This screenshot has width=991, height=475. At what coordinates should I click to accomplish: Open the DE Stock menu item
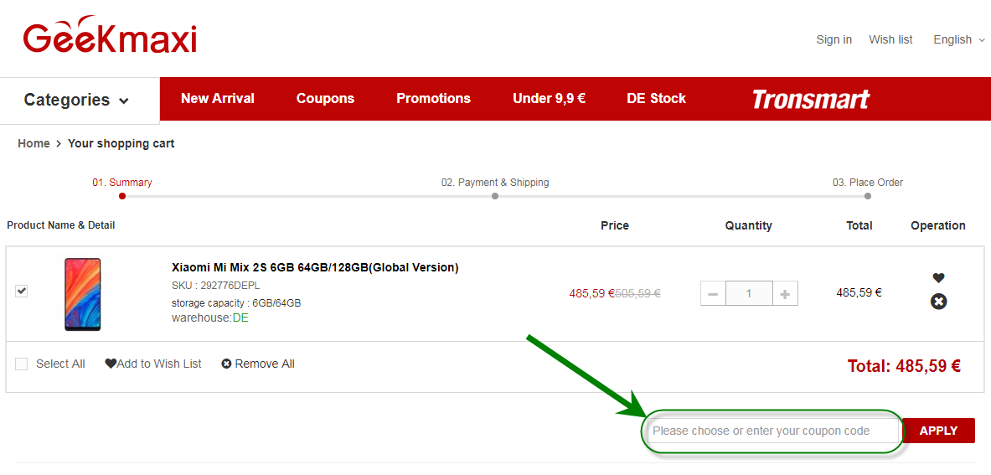pos(656,99)
